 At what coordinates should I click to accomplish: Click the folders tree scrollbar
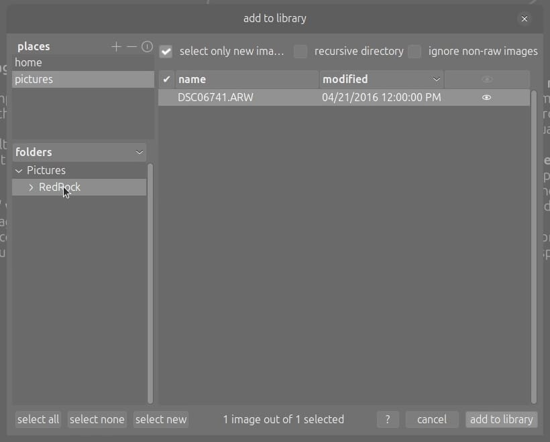150,284
